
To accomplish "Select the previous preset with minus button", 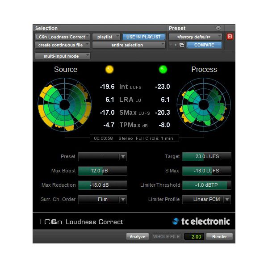I will click(171, 45).
